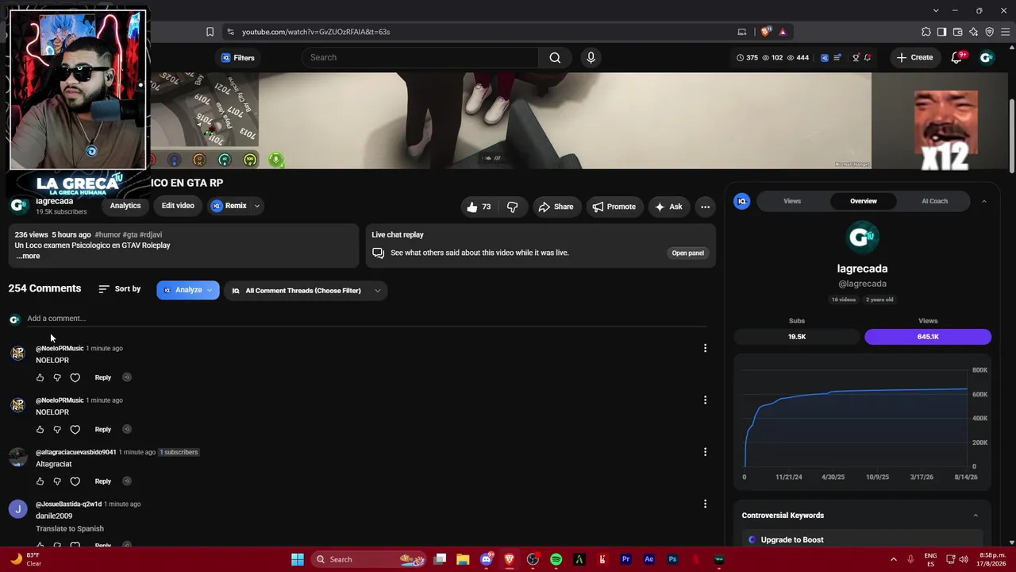Open options menu for danile2009 comment
The height and width of the screenshot is (572, 1016).
pyautogui.click(x=705, y=504)
